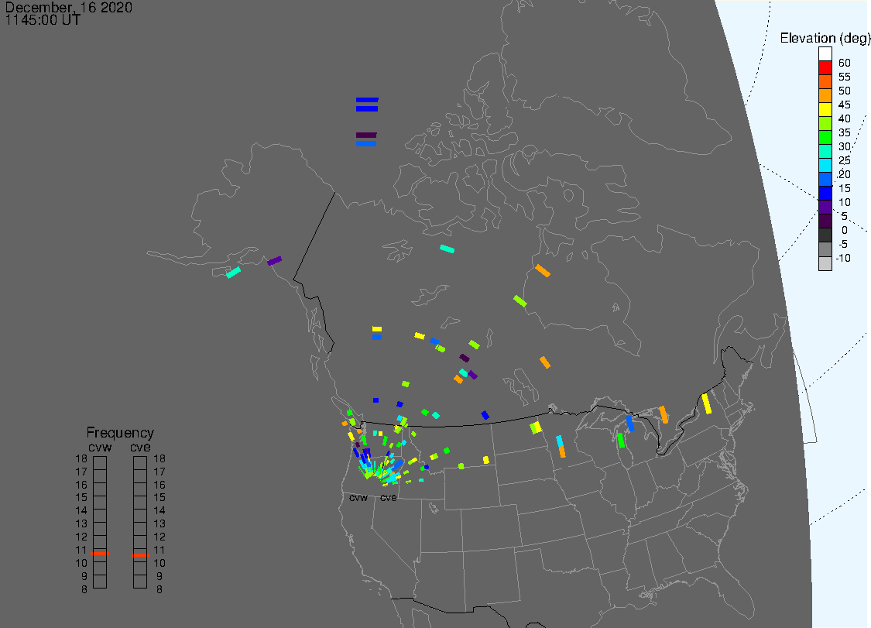Pick the yellow swatch in the Elevation colorbar

pos(825,109)
